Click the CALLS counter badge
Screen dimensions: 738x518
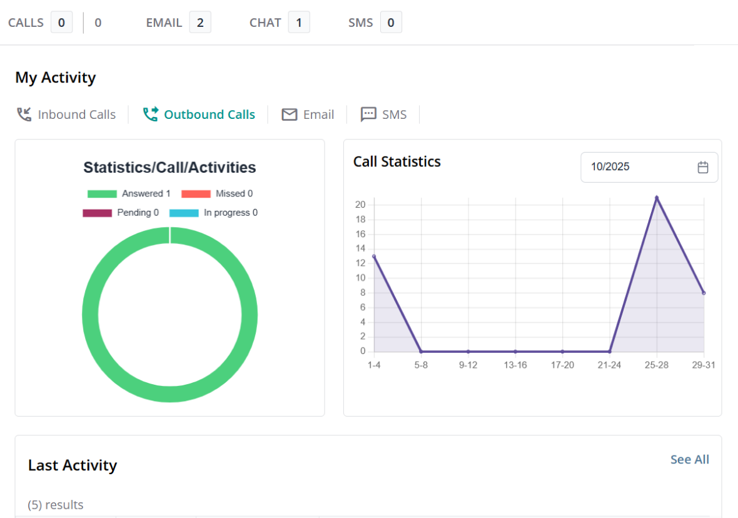coord(61,23)
